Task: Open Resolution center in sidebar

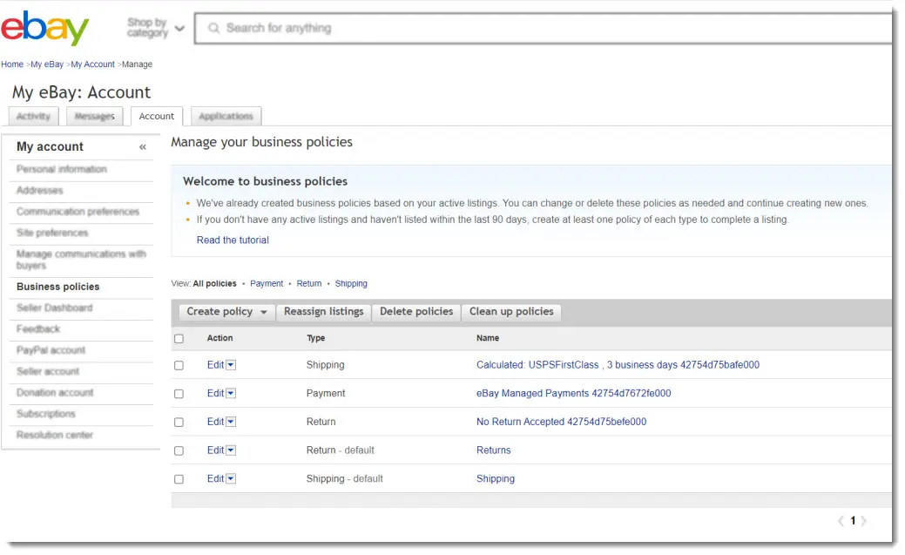Action: click(55, 435)
